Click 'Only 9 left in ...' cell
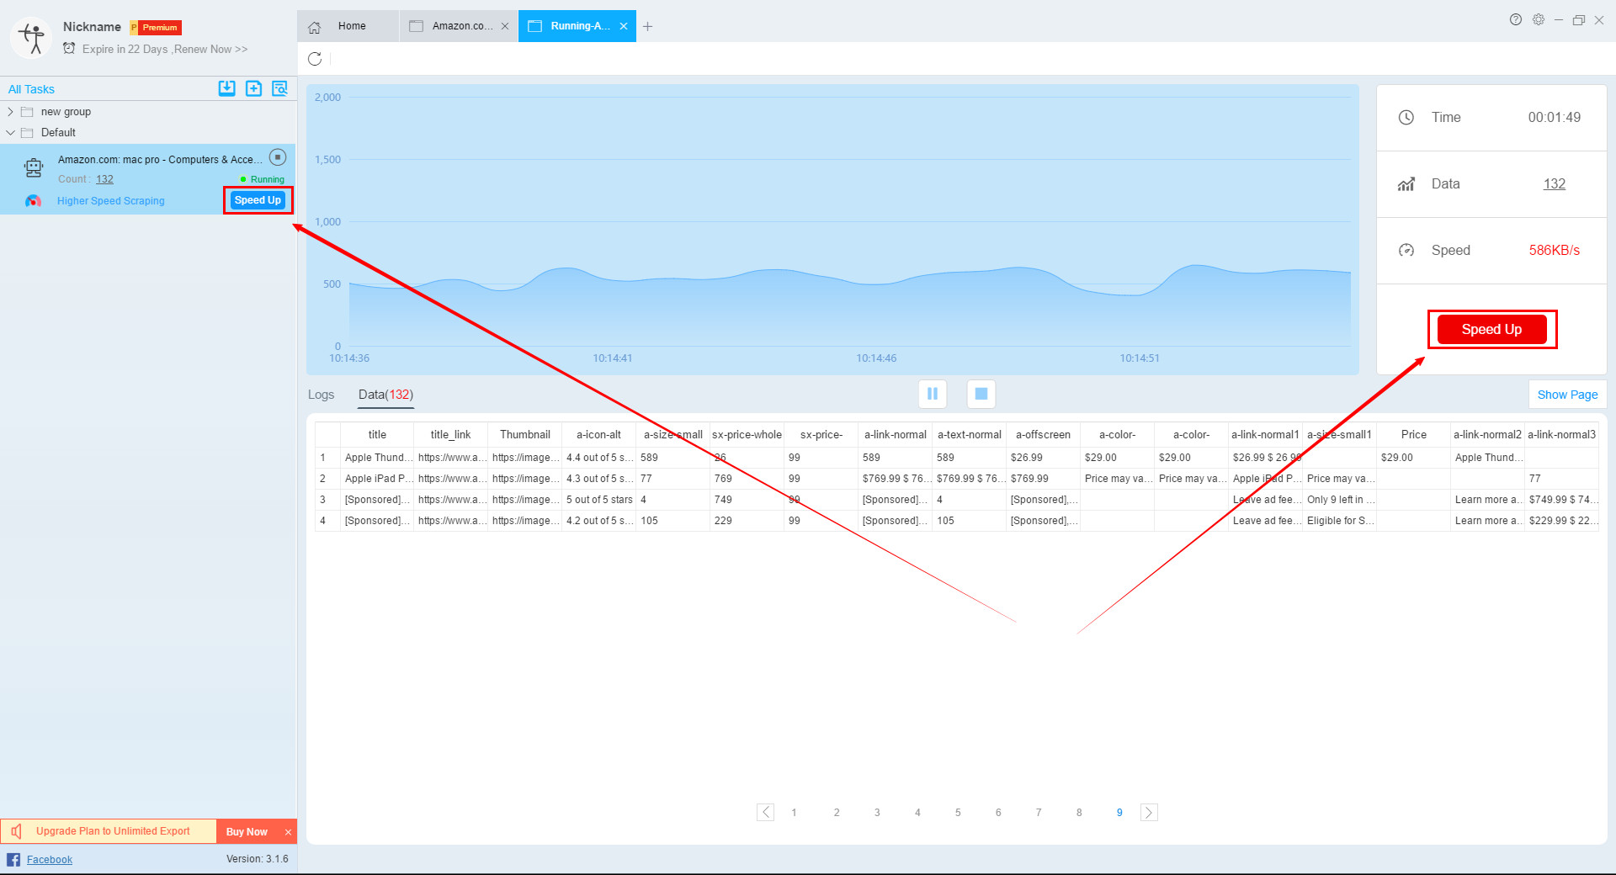Viewport: 1616px width, 875px height. coord(1341,500)
